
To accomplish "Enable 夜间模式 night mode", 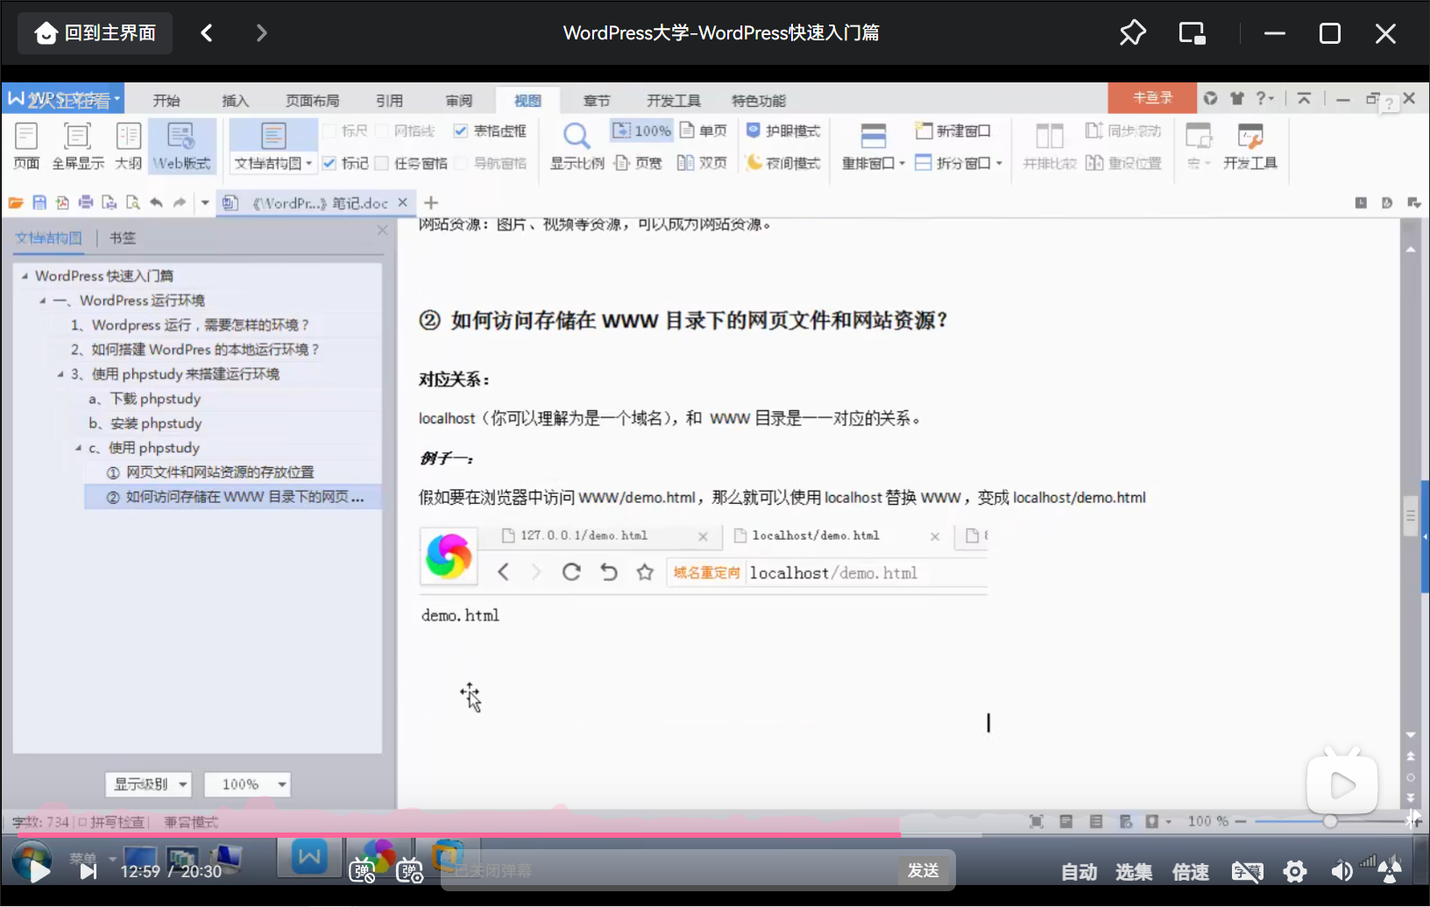I will click(x=782, y=163).
